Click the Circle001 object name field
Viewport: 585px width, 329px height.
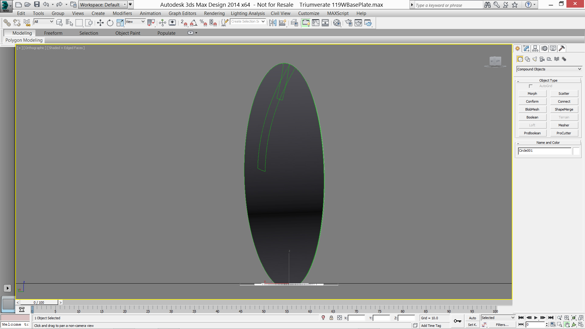tap(544, 151)
